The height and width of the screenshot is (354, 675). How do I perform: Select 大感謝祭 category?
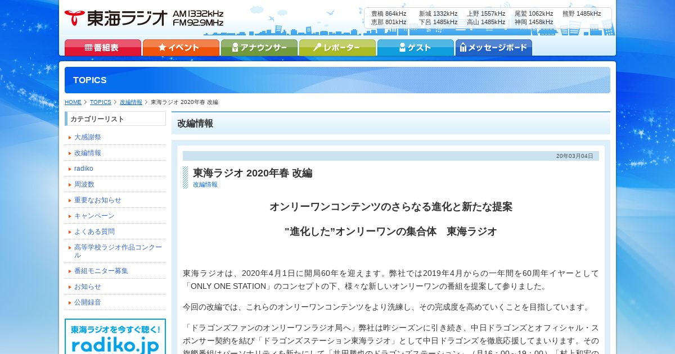pos(88,137)
